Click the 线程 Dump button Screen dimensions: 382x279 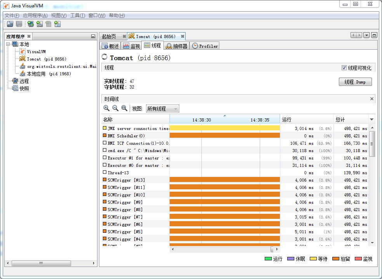click(355, 82)
